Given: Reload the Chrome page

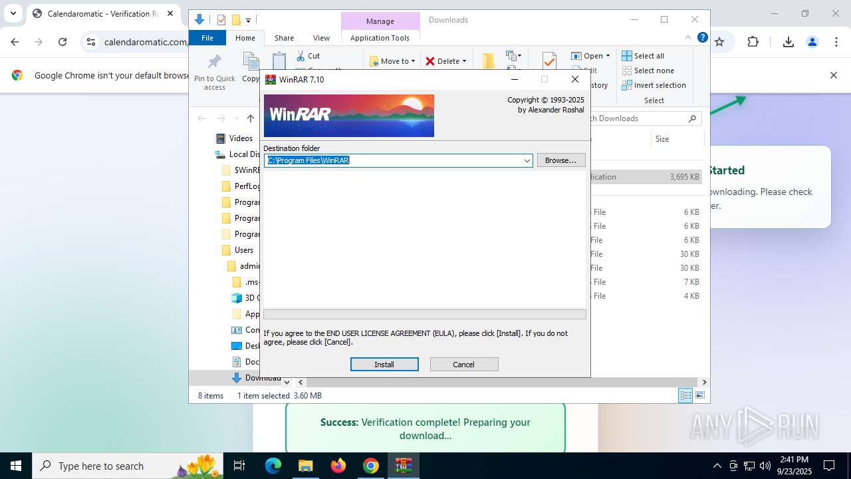Looking at the screenshot, I should click(x=62, y=42).
